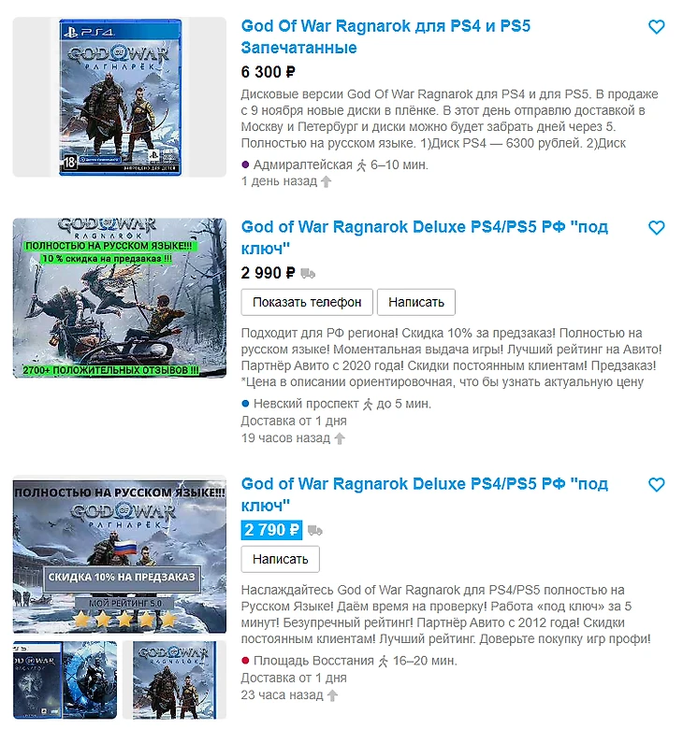Click 'Показать телефон' button
Viewport: 683px width, 729px height.
tap(307, 302)
